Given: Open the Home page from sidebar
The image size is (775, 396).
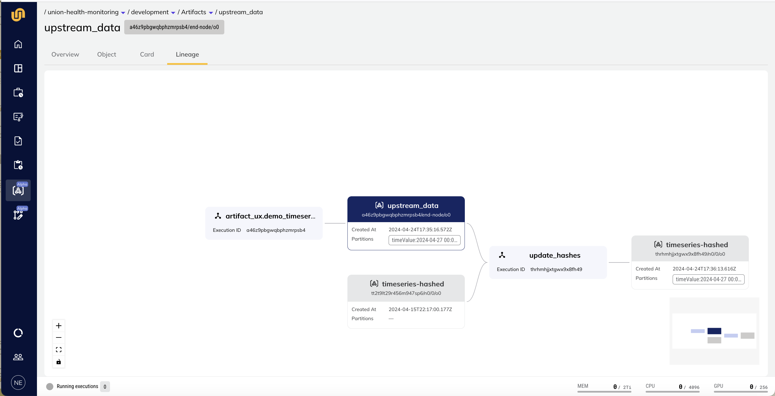Looking at the screenshot, I should coord(18,44).
